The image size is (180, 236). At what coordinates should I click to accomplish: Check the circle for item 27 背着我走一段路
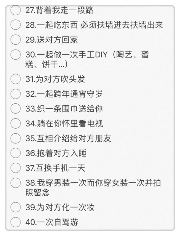pos(16,11)
